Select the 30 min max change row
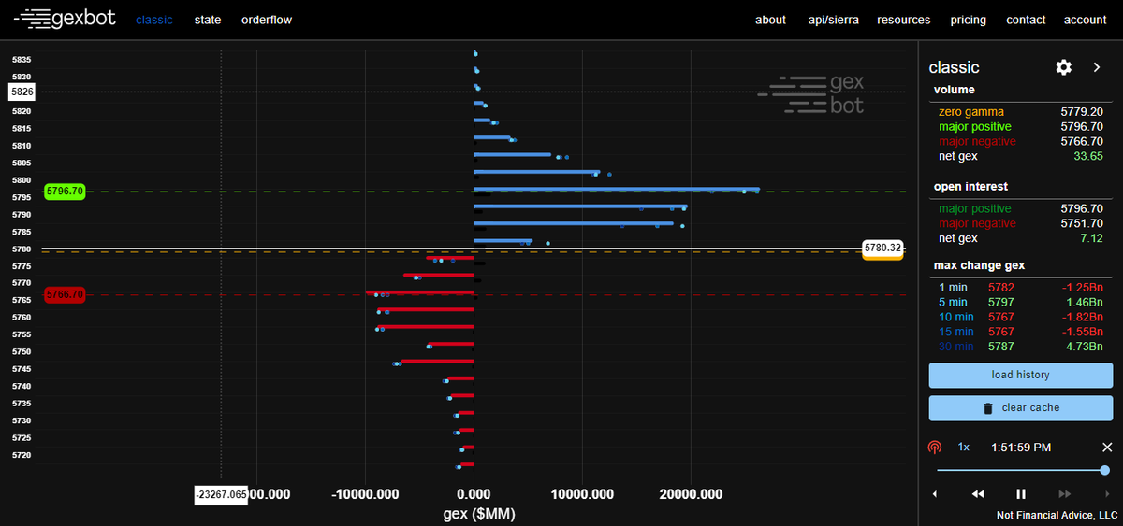This screenshot has width=1123, height=526. pos(1020,347)
